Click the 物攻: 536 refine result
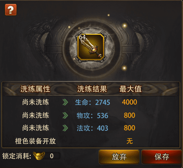The width and height of the screenshot is (183, 168). pyautogui.click(x=92, y=116)
